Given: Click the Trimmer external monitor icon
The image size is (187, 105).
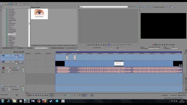Looking at the screenshot, I should 137,7.
